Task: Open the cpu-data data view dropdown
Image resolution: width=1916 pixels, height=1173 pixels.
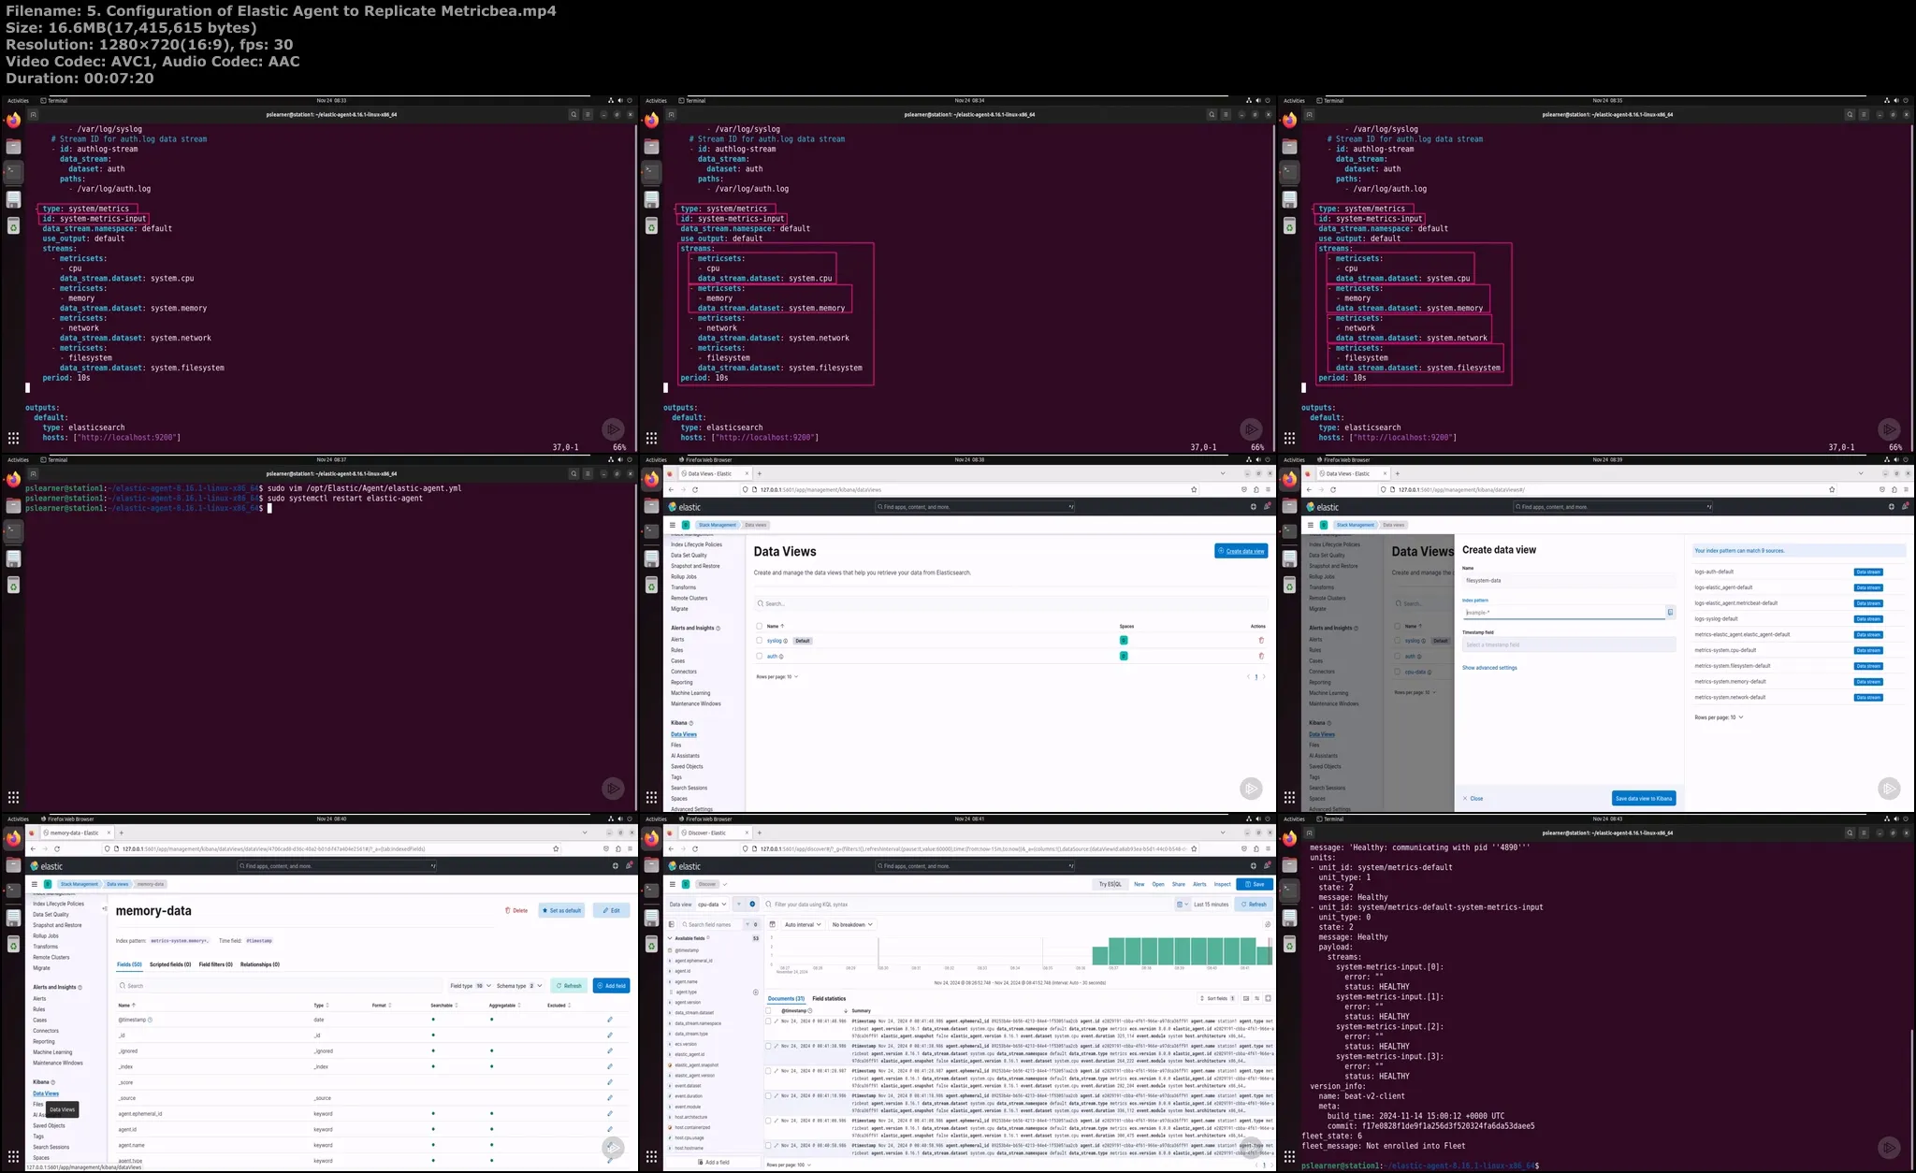Action: 712,905
